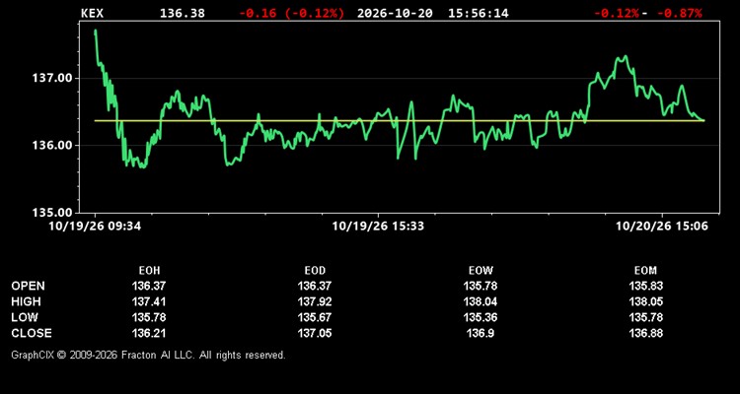Click the EOD column header
This screenshot has height=394, width=740.
click(x=315, y=271)
